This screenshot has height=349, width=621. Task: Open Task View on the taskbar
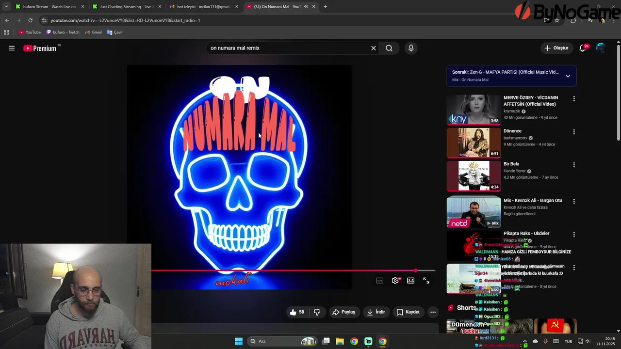pos(326,341)
